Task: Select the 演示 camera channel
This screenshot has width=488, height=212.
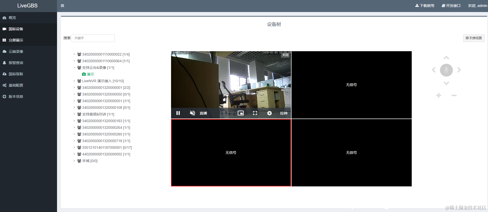Action: [88, 74]
